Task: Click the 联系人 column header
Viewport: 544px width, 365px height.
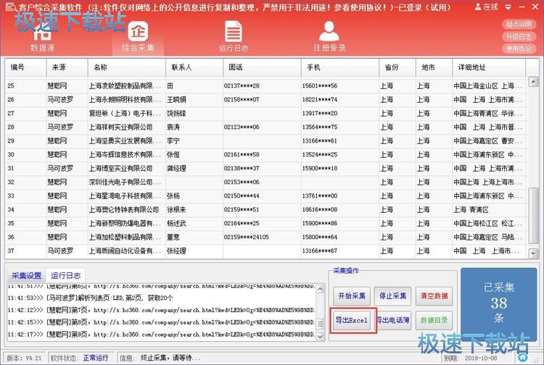Action: (194, 67)
